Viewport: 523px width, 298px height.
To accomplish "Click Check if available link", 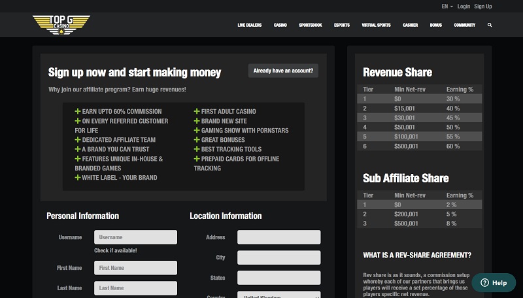I will tap(116, 250).
